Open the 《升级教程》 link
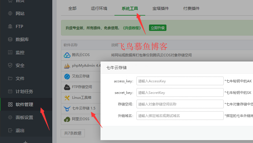 point(132,28)
